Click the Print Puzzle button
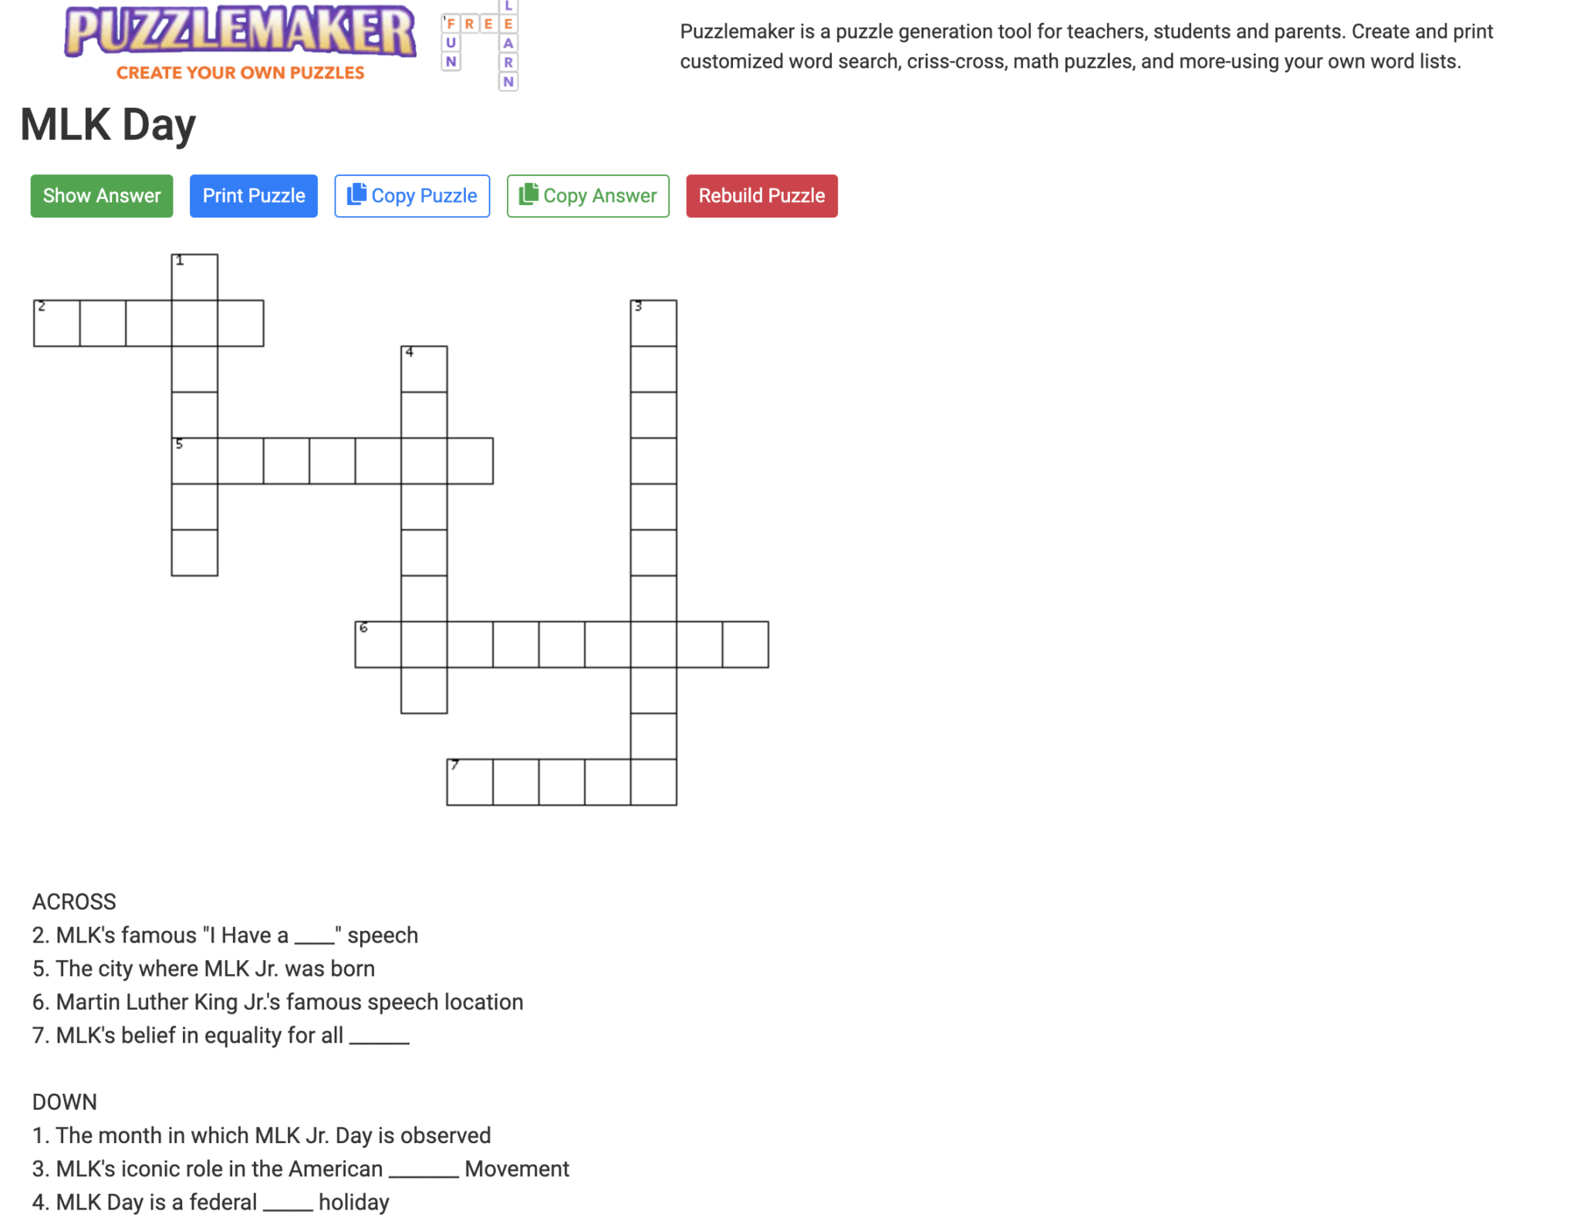The image size is (1580, 1221). pyautogui.click(x=254, y=195)
